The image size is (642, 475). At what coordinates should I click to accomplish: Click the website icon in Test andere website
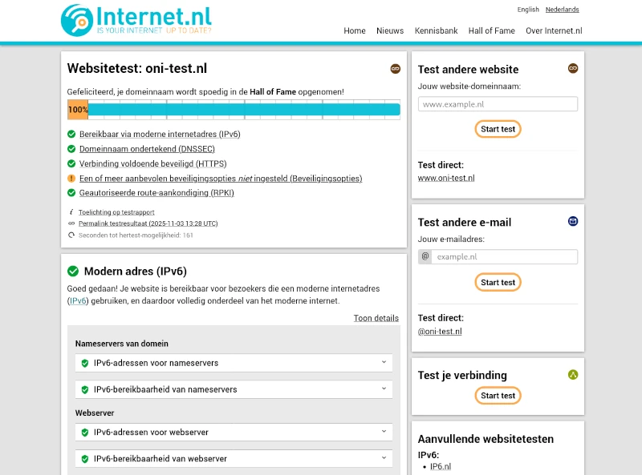[573, 69]
